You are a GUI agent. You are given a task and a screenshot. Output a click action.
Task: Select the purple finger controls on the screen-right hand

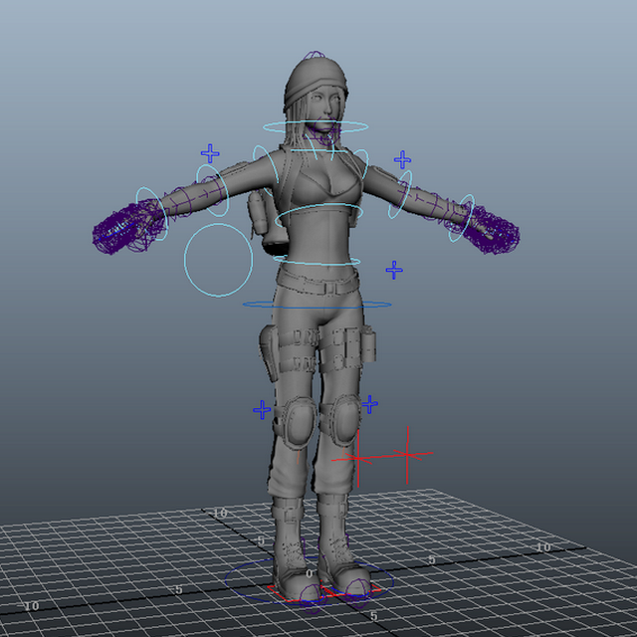point(493,230)
